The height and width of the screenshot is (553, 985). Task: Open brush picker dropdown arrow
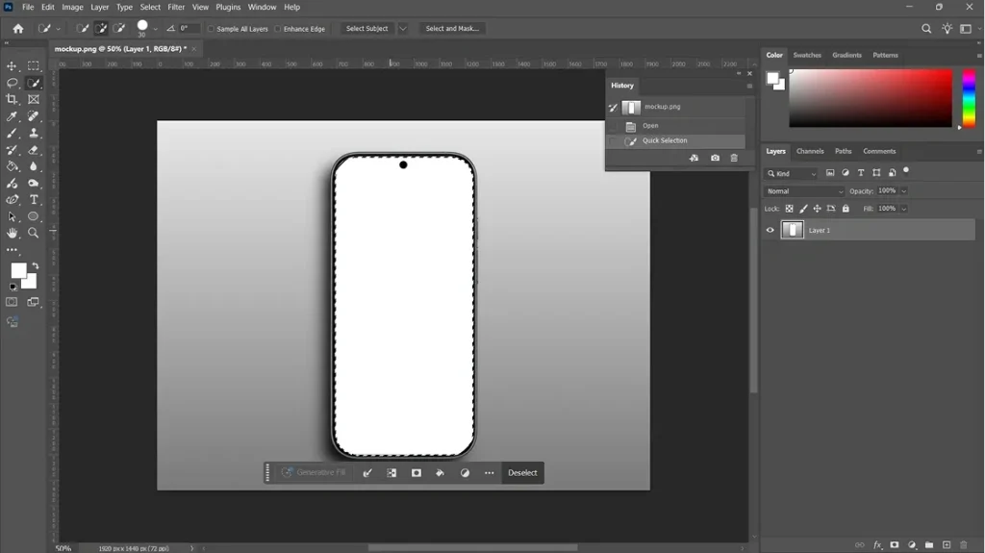(156, 29)
